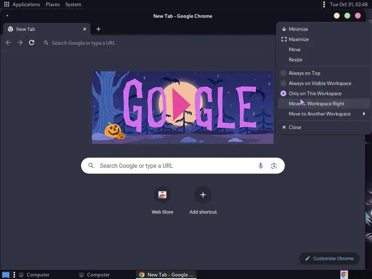Click the show desktop icon in bottom panel

point(6,275)
